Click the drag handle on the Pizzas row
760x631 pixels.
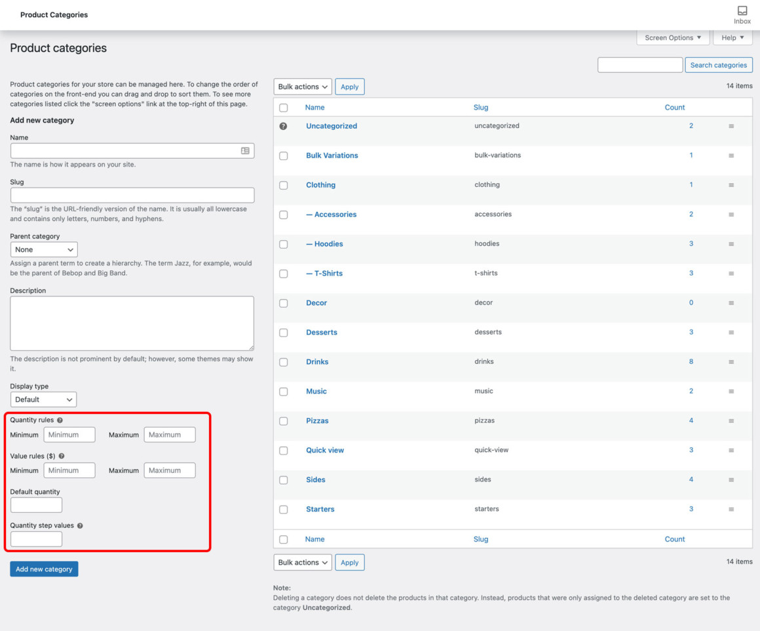[x=732, y=421]
